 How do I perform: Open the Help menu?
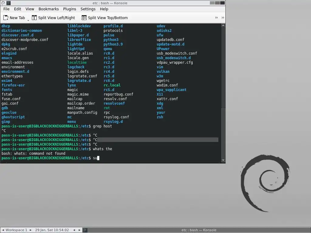pyautogui.click(x=104, y=9)
